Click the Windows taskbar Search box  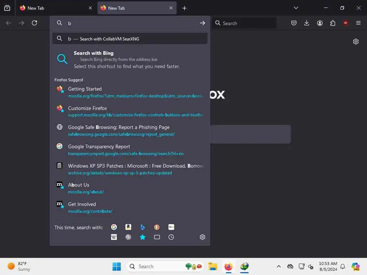click(x=165, y=266)
